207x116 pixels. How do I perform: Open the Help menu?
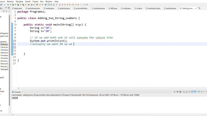click(56, 1)
